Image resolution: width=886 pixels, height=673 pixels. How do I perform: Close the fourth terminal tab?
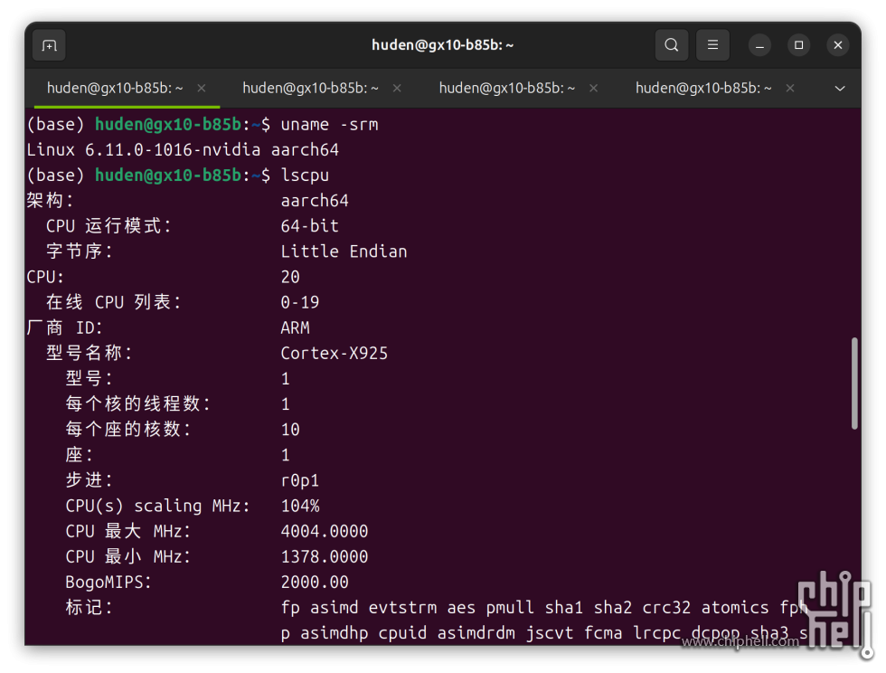790,88
